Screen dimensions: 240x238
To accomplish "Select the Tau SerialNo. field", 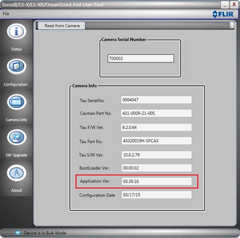I will pyautogui.click(x=156, y=100).
